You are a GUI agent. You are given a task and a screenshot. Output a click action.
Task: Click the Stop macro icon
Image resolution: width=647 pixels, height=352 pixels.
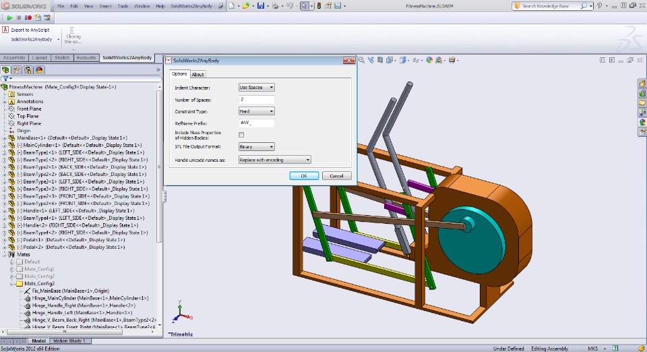tap(19, 18)
